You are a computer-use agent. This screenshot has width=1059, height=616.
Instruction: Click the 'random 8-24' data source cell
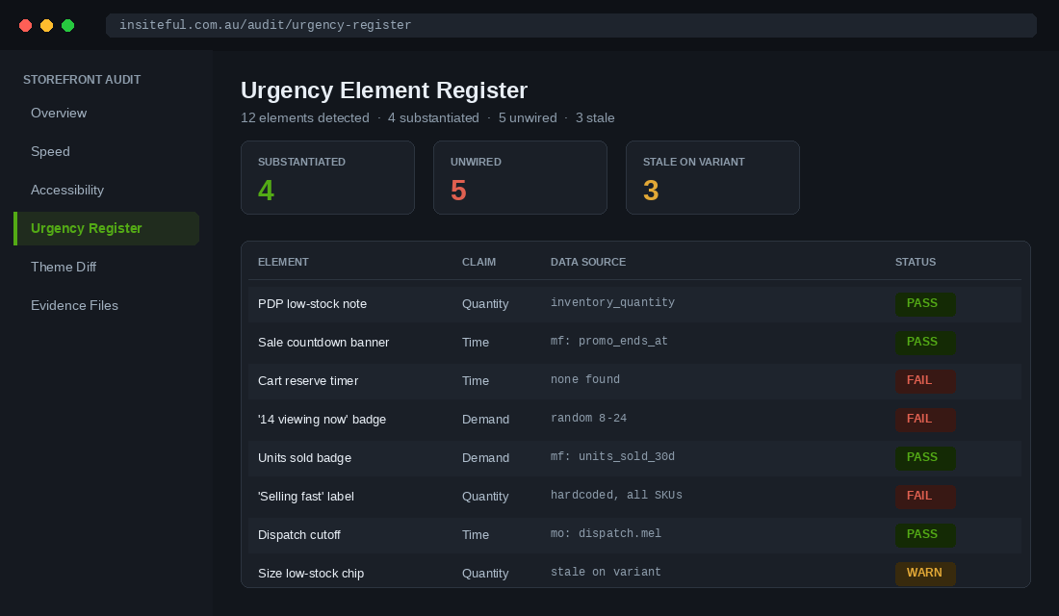[x=588, y=418]
